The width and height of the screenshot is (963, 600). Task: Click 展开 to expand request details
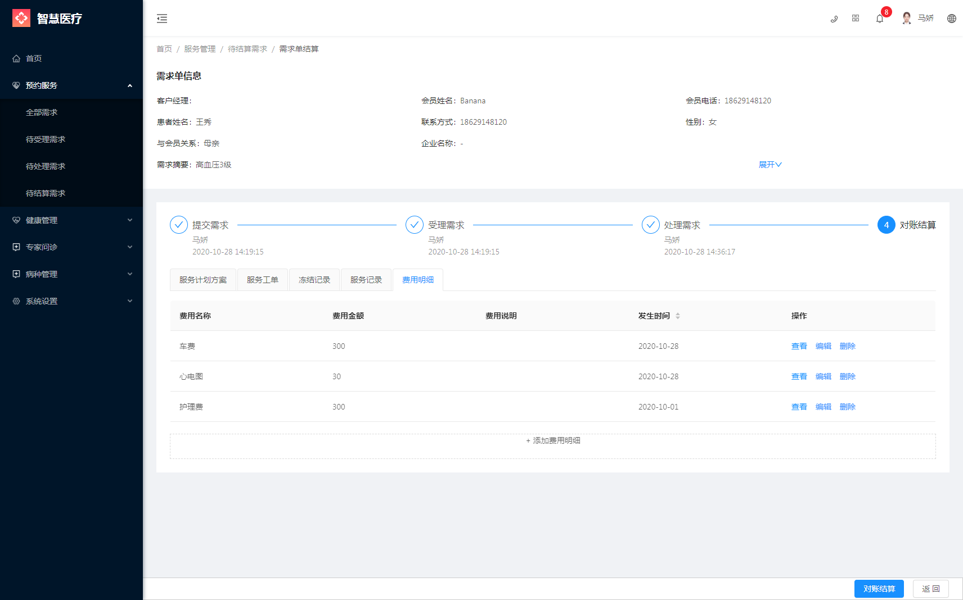pos(770,165)
